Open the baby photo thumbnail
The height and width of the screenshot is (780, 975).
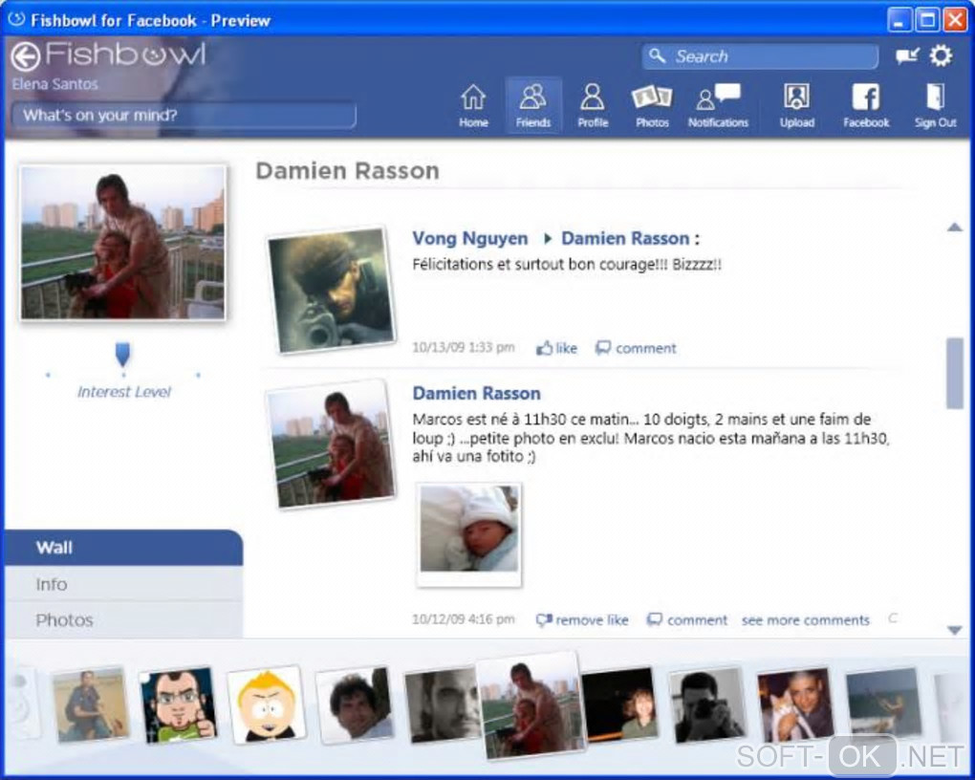468,533
